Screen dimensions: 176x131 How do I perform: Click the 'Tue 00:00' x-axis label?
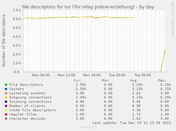[117, 75]
